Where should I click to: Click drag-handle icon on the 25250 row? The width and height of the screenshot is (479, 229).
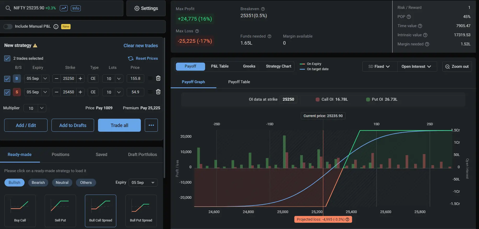click(150, 78)
